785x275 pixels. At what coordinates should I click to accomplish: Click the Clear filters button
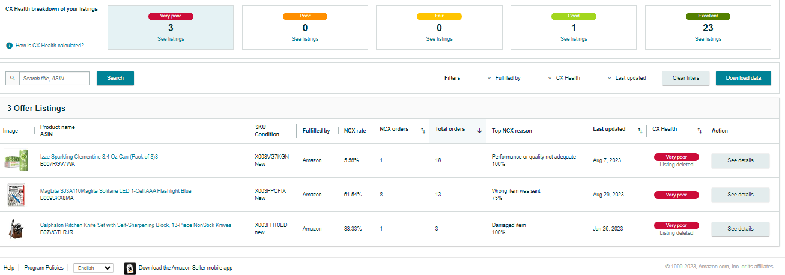coord(685,78)
